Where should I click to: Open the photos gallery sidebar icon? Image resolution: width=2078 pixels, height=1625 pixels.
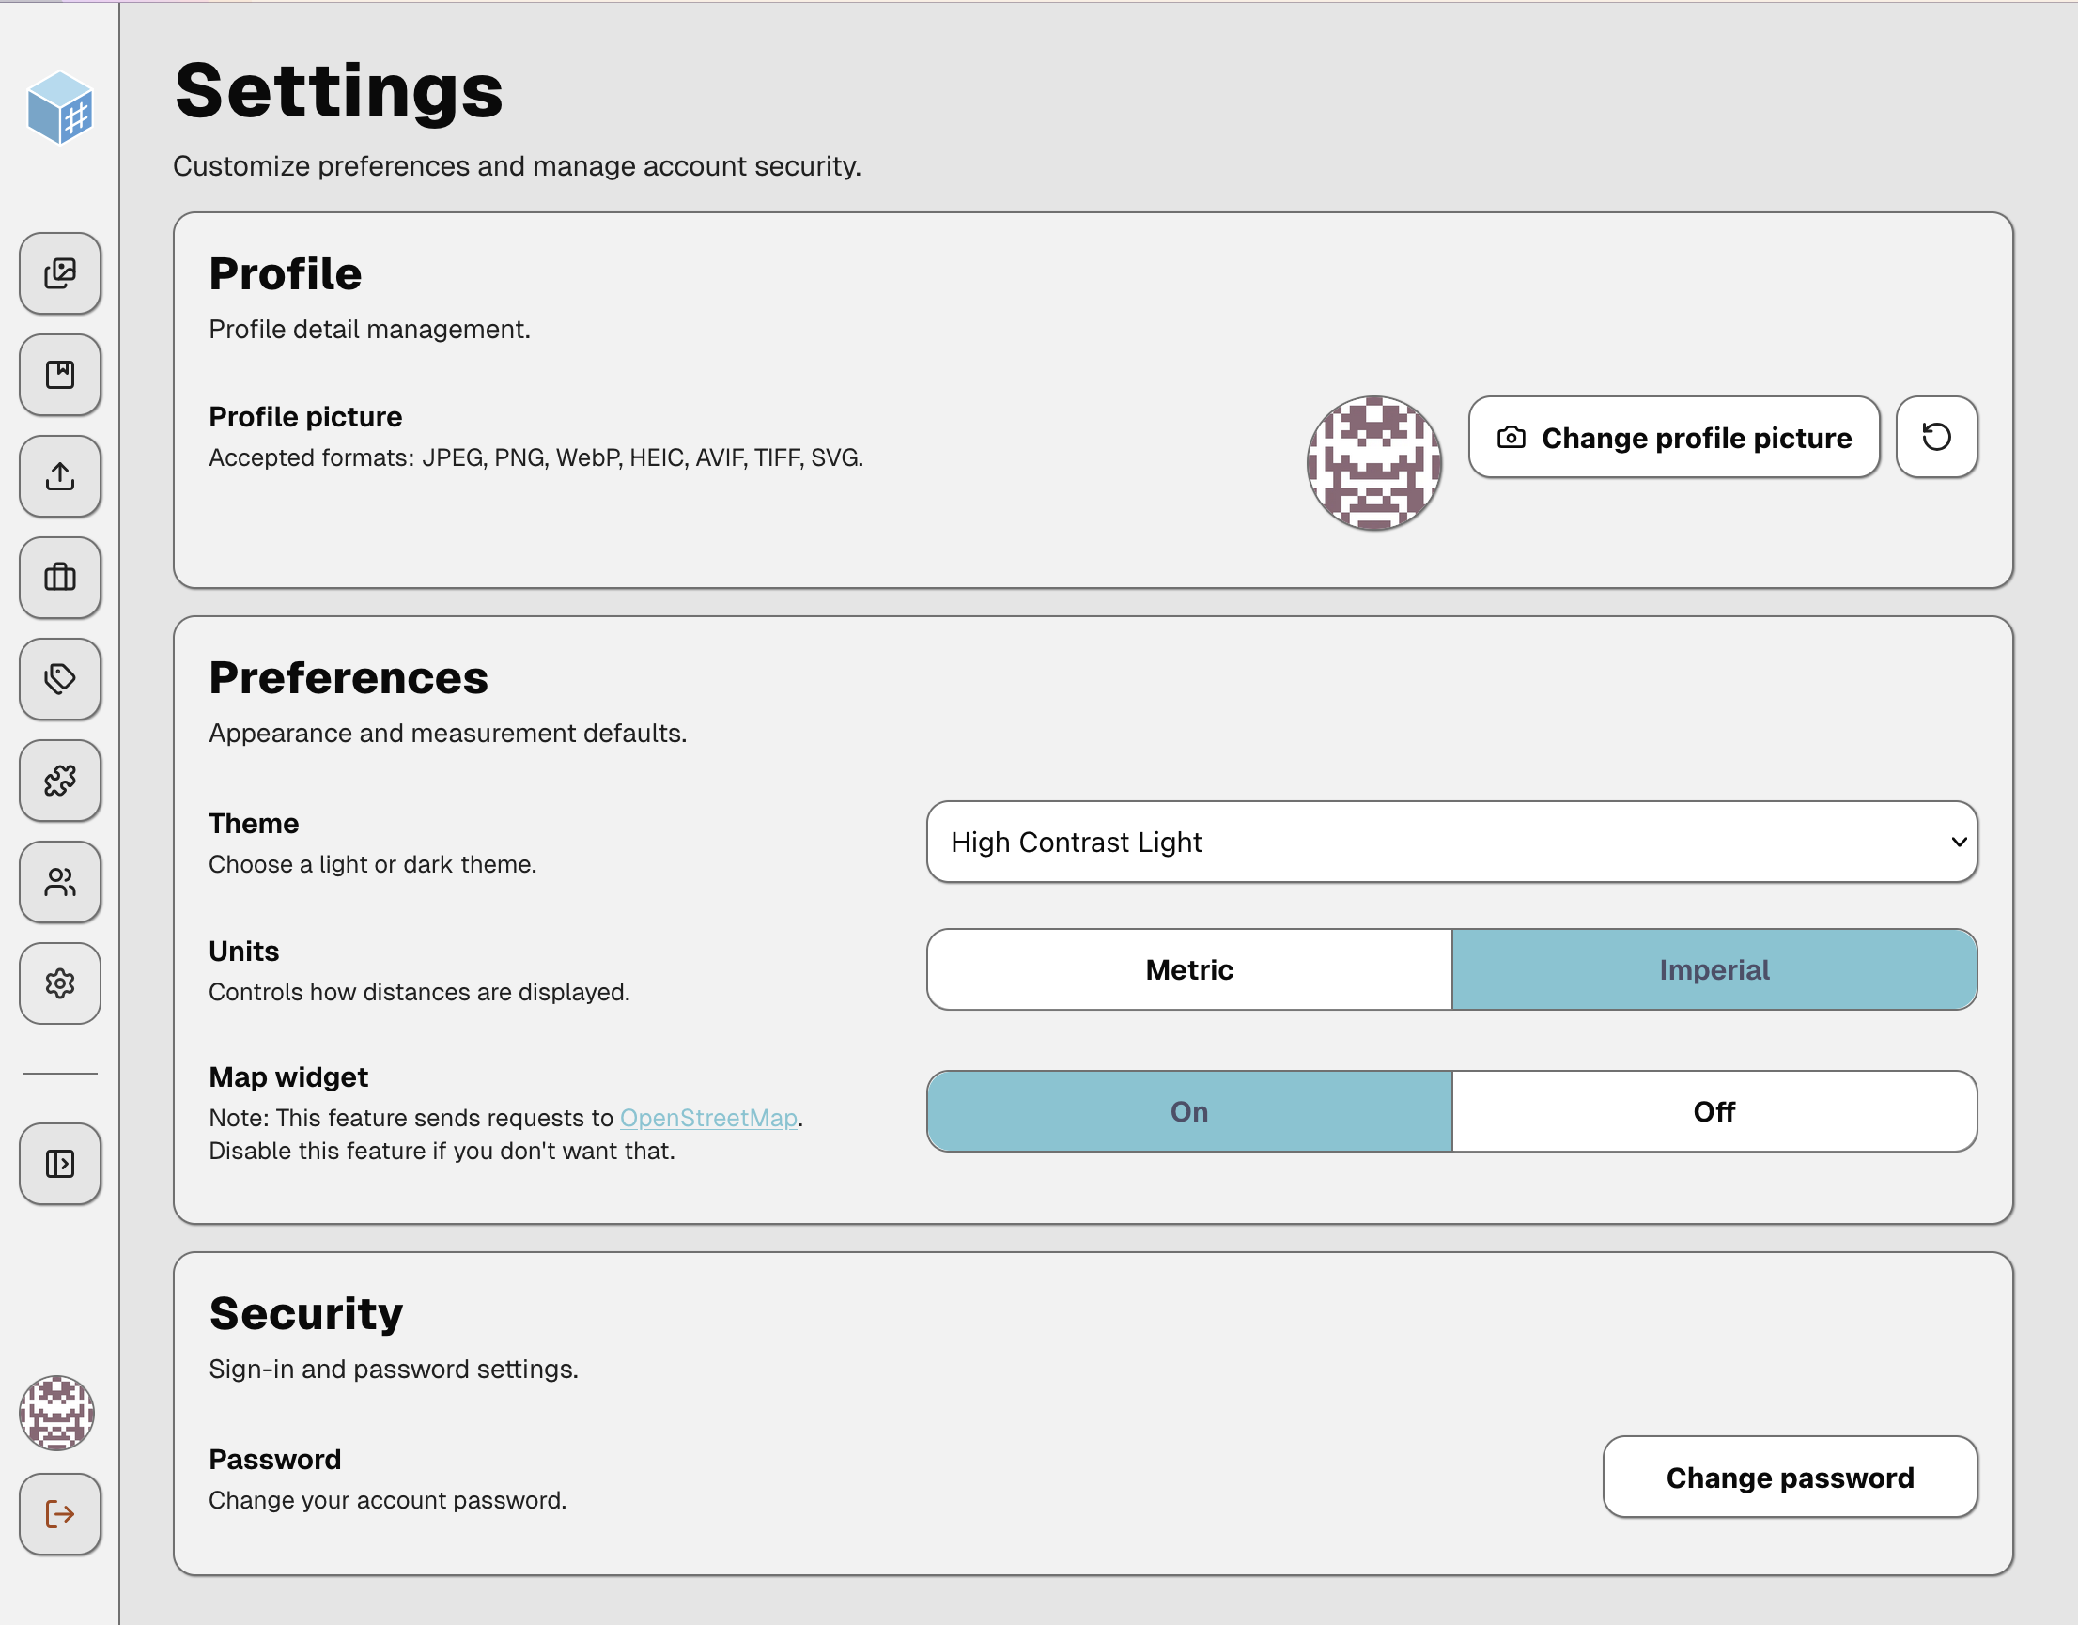[60, 274]
